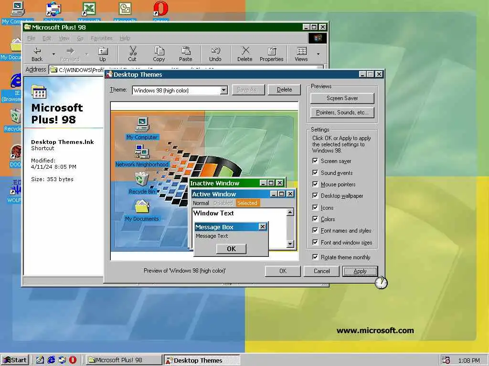Open the Favorites menu

(101, 38)
